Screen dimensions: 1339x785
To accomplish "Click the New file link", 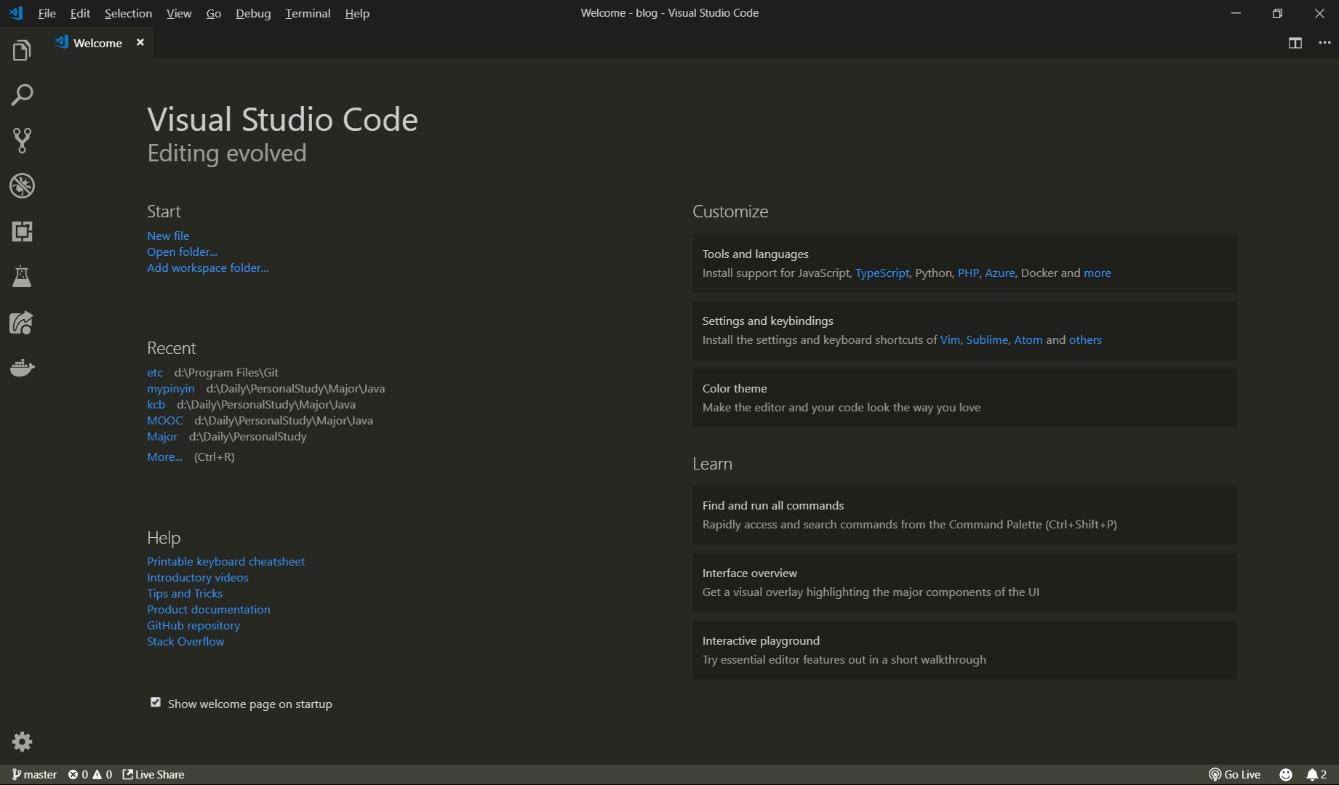I will tap(168, 235).
